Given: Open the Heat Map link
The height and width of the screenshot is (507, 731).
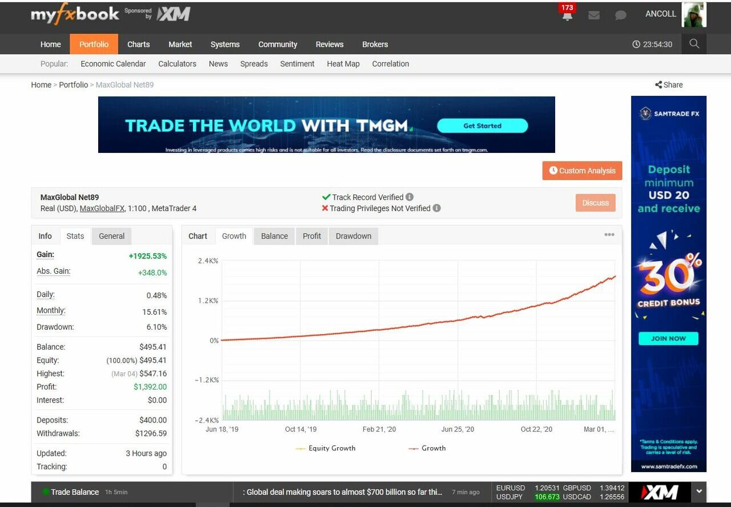Looking at the screenshot, I should pyautogui.click(x=343, y=64).
